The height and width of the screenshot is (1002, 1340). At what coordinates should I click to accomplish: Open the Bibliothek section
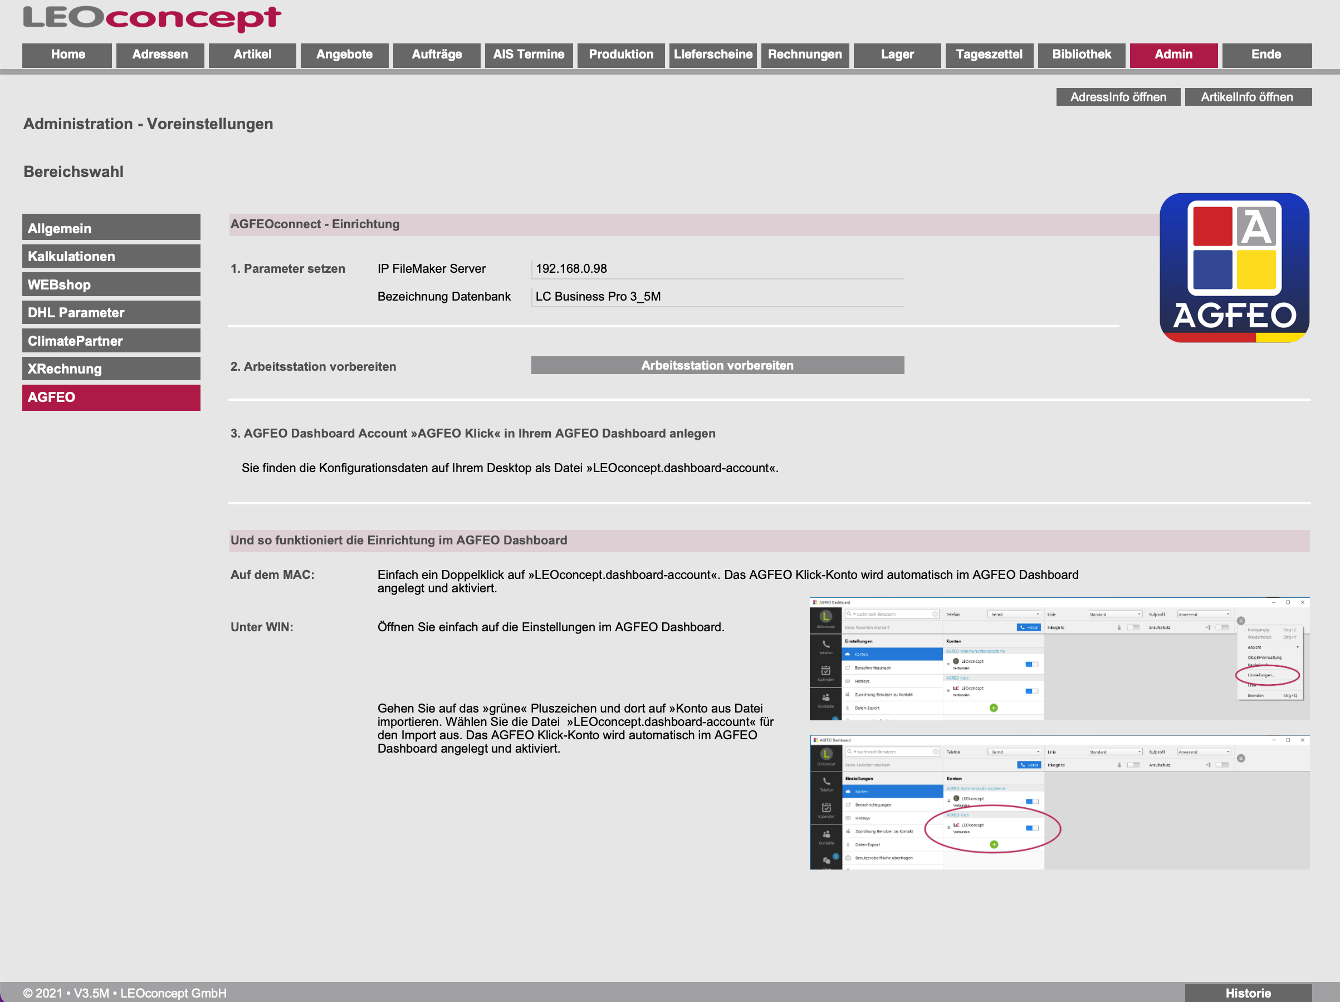click(1082, 55)
